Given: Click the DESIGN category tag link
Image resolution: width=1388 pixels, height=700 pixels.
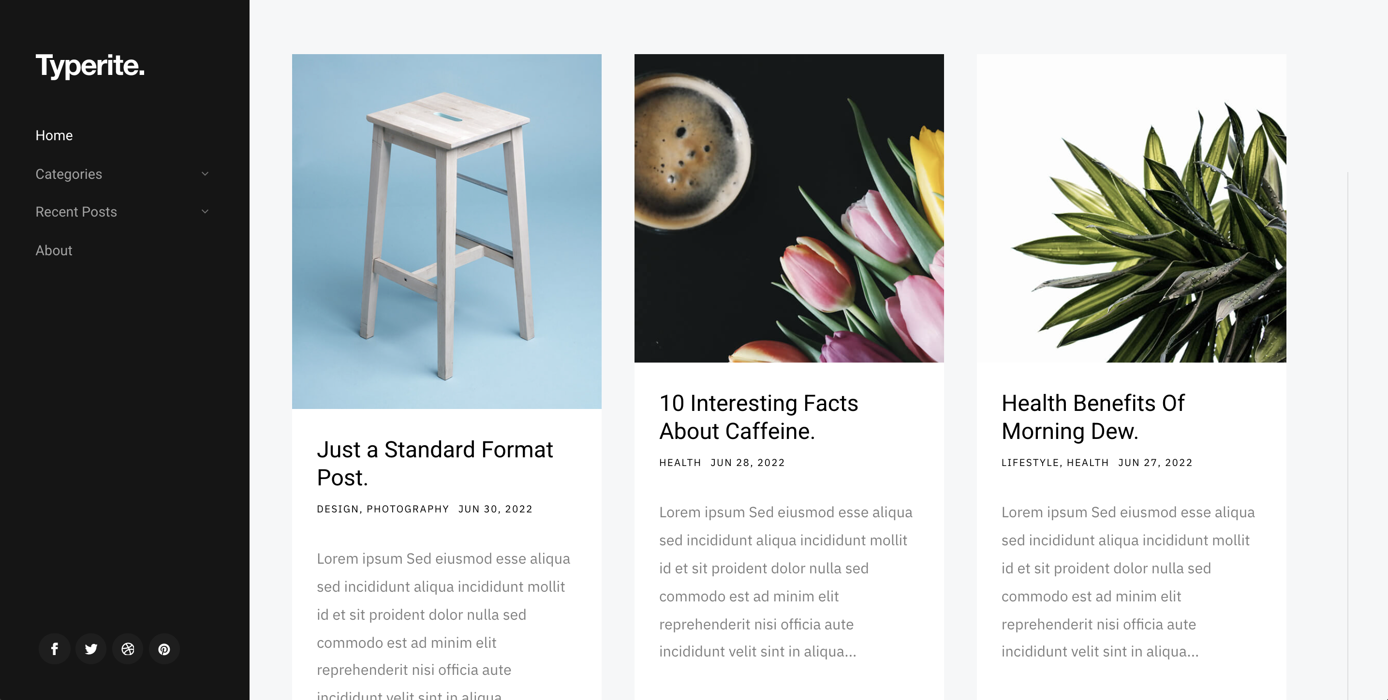Looking at the screenshot, I should [338, 509].
